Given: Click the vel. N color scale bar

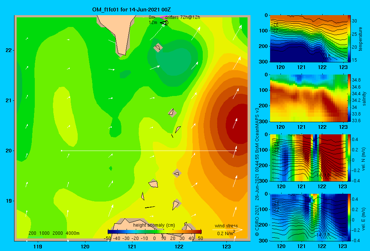Looking at the screenshot, I should click(349, 158).
